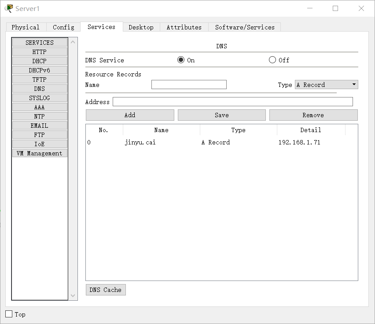Switch to the Physical tab

pos(26,27)
